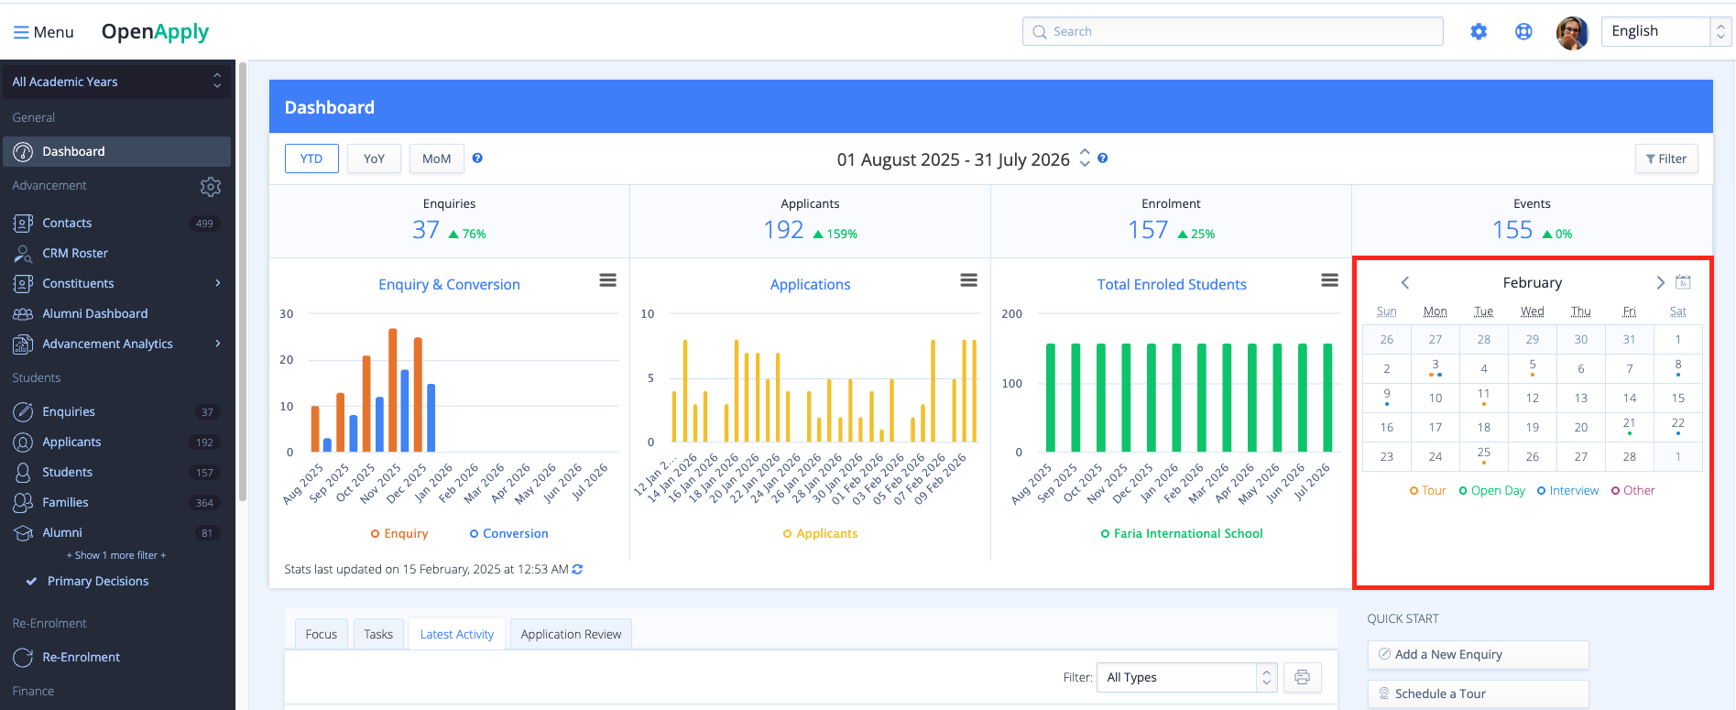The height and width of the screenshot is (710, 1736).
Task: Select the YoY view
Action: coord(374,158)
